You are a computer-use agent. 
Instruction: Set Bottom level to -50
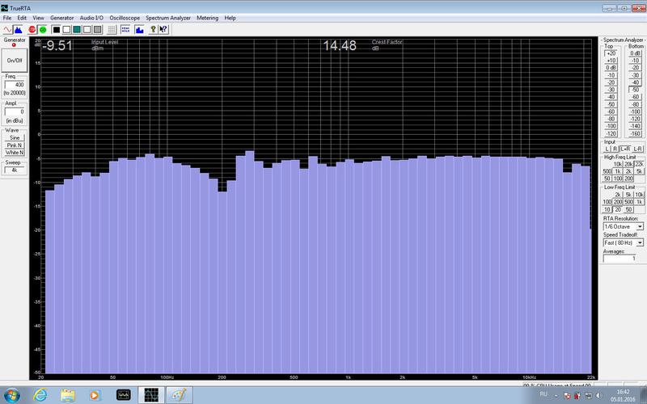(636, 90)
